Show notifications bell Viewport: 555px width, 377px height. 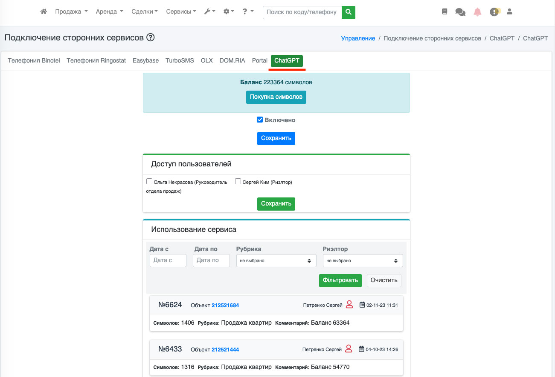[x=477, y=12]
